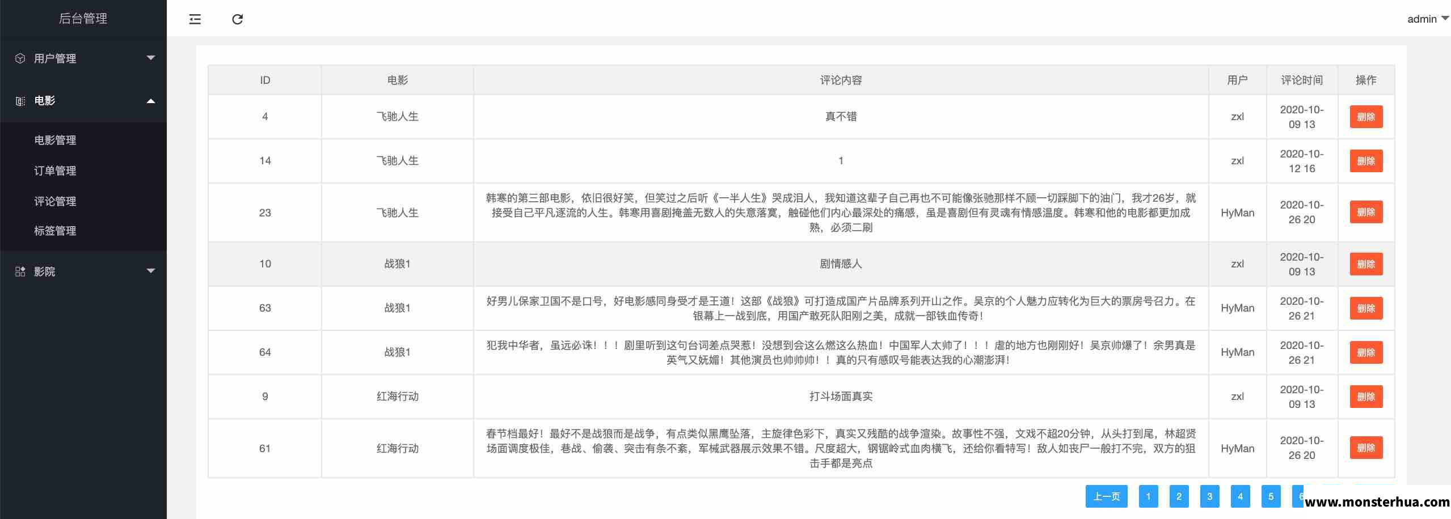Click the 操作 column header
The width and height of the screenshot is (1451, 519).
(x=1366, y=80)
